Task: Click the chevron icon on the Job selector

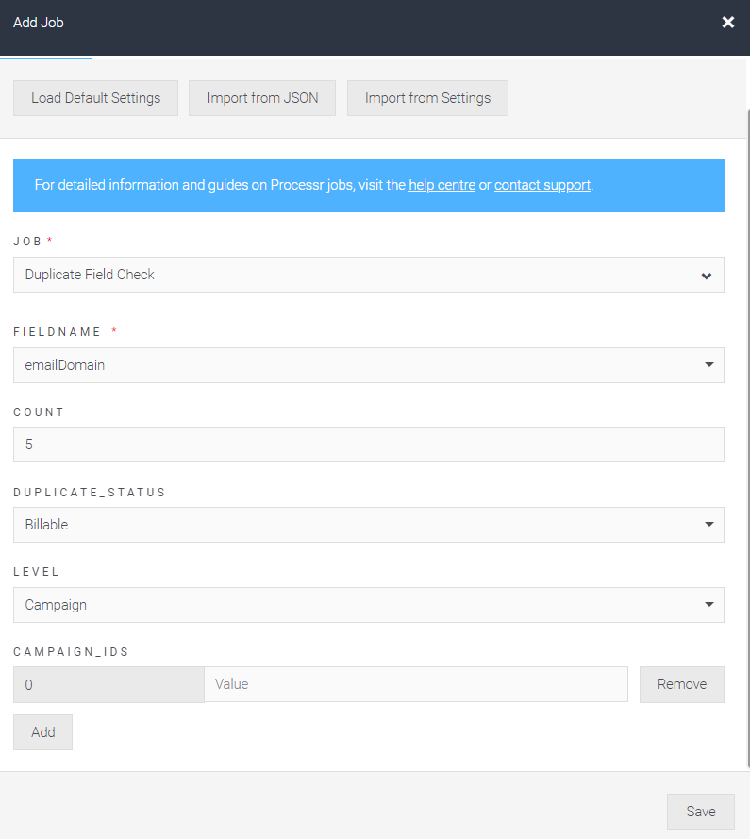Action: click(705, 275)
